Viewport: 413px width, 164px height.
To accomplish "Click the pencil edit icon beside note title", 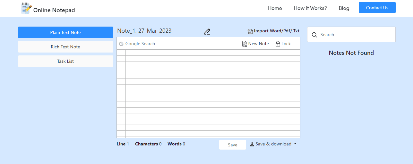I will [x=207, y=31].
